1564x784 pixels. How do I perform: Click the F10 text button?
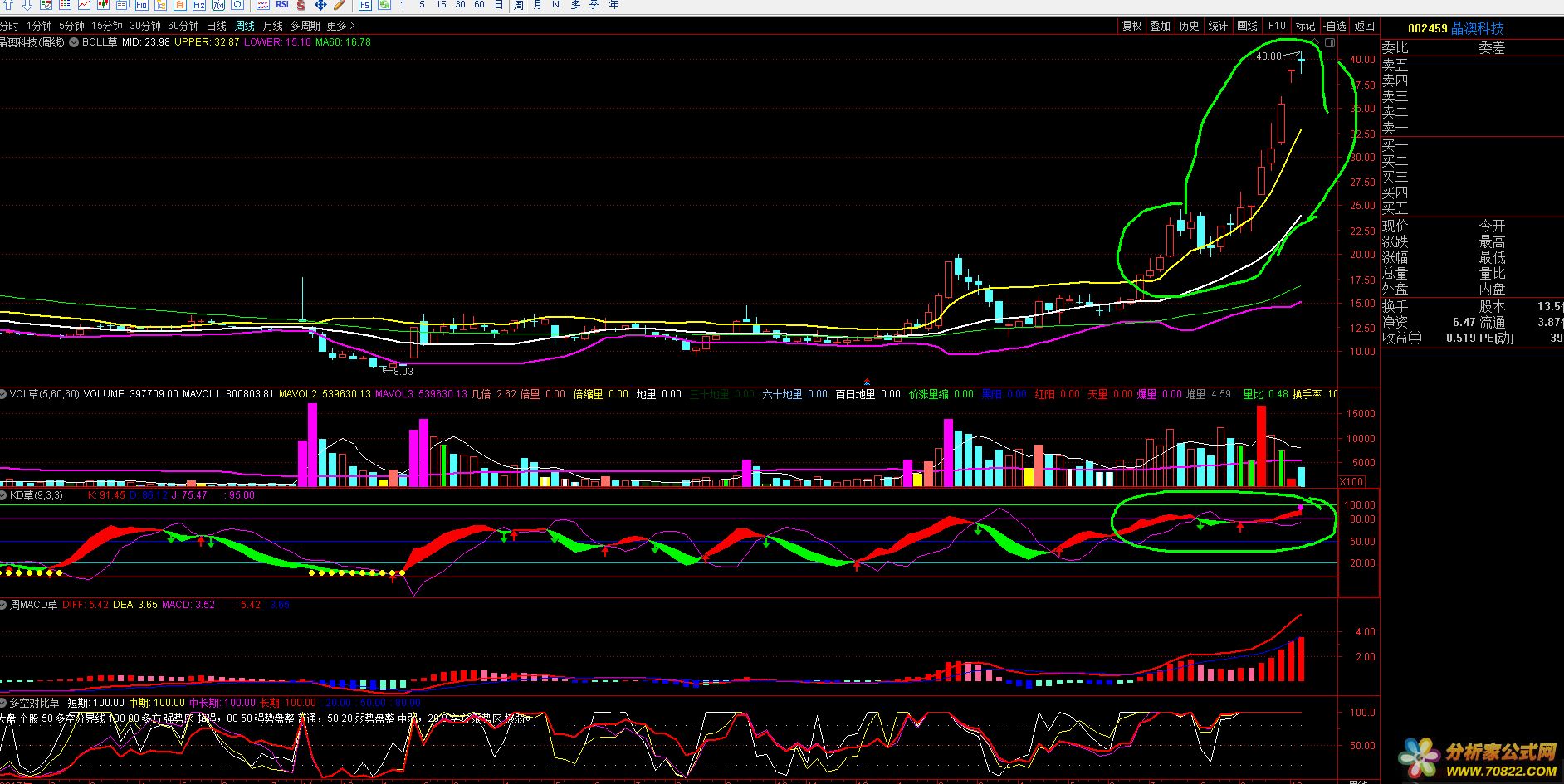point(1277,27)
